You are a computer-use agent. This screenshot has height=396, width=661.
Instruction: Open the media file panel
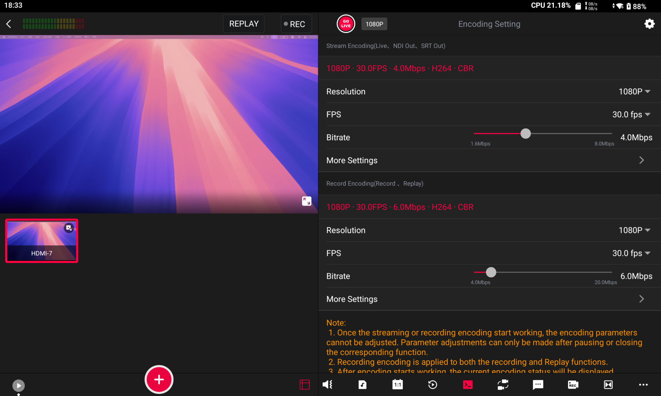tap(362, 384)
